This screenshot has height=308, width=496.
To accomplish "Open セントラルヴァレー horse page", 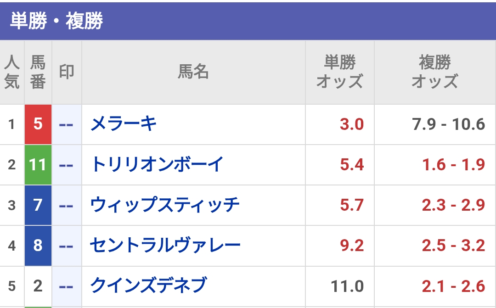I will click(x=165, y=246).
